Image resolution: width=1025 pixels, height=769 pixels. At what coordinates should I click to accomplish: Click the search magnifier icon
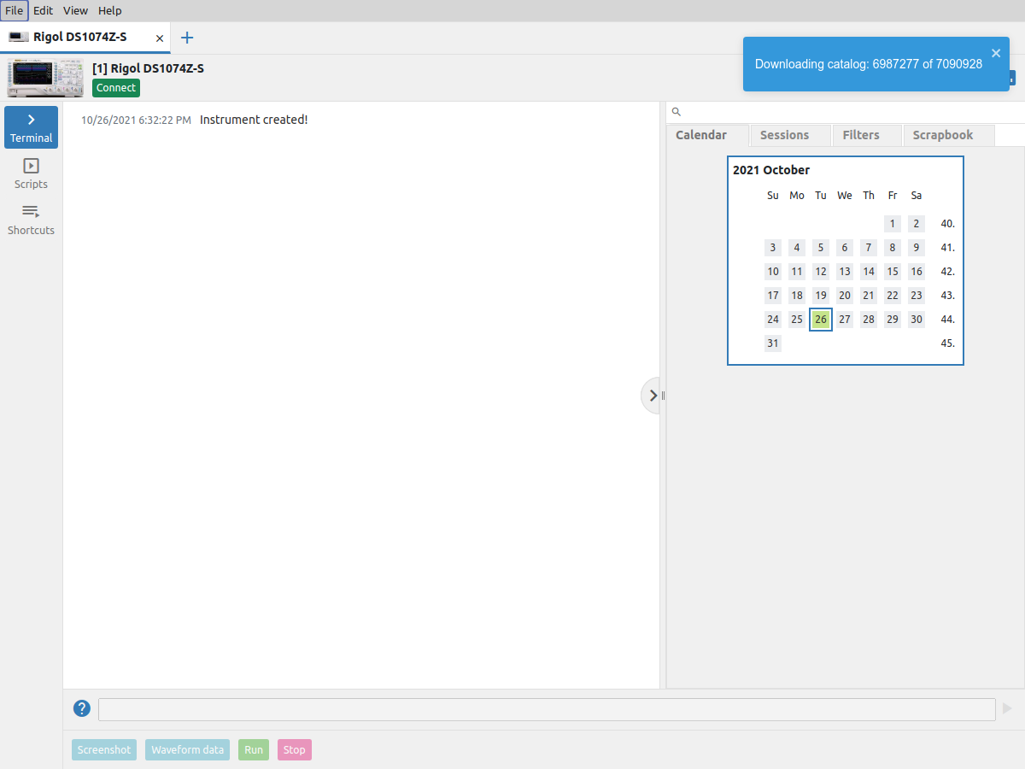676,112
